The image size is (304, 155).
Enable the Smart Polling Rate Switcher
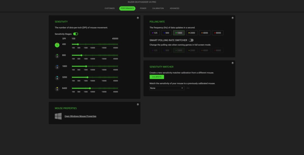(x=191, y=40)
